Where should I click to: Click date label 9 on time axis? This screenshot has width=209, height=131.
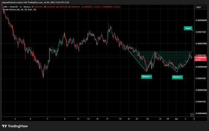pos(65,119)
